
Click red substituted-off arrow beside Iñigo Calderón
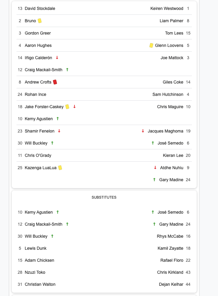tap(57, 58)
